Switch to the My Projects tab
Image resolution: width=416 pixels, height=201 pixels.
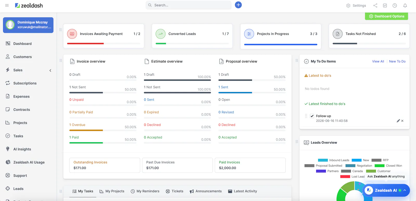tap(112, 191)
